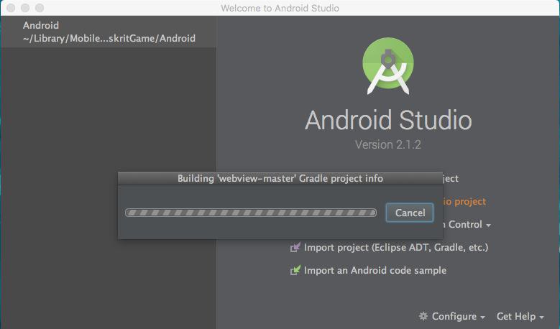Viewport: 560px width, 329px height.
Task: Click the ~/Library/Mobile...skritGame/Android path
Action: click(x=109, y=38)
